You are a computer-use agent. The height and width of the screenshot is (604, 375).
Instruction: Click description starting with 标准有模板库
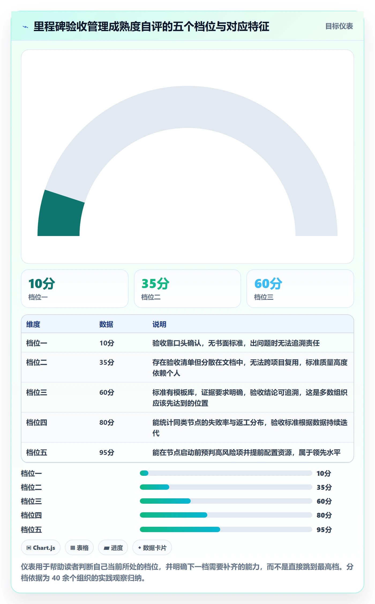(x=250, y=398)
